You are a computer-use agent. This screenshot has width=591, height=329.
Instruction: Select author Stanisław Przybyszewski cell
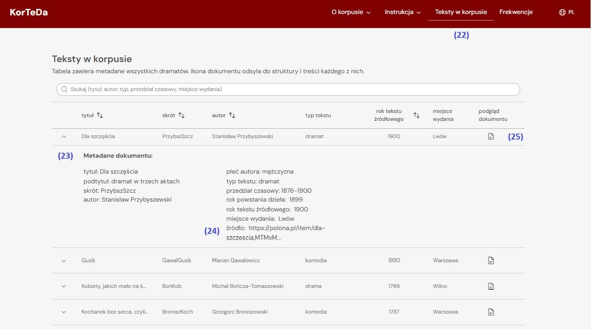click(x=243, y=136)
